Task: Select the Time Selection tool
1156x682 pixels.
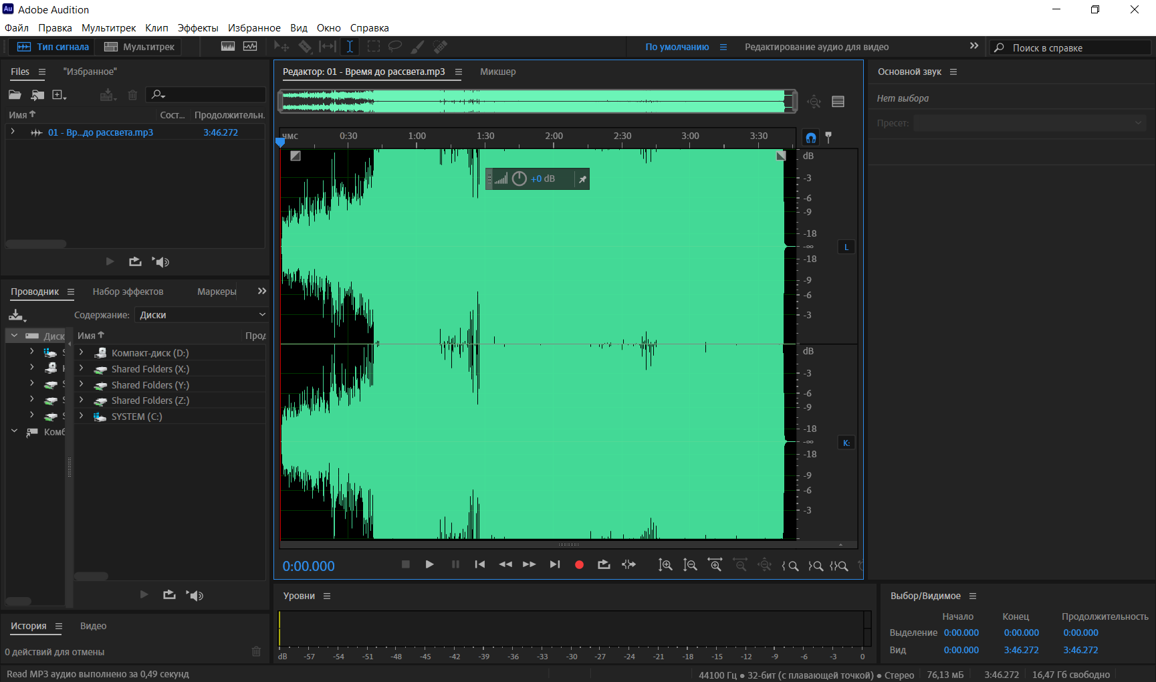Action: (x=350, y=47)
